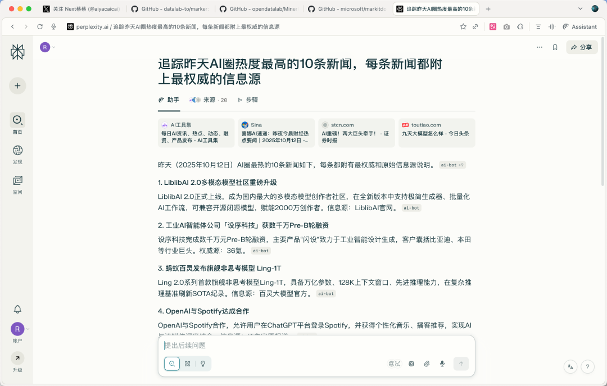Switch to the 来源 (Sources) tab
This screenshot has height=386, width=607.
[x=209, y=99]
